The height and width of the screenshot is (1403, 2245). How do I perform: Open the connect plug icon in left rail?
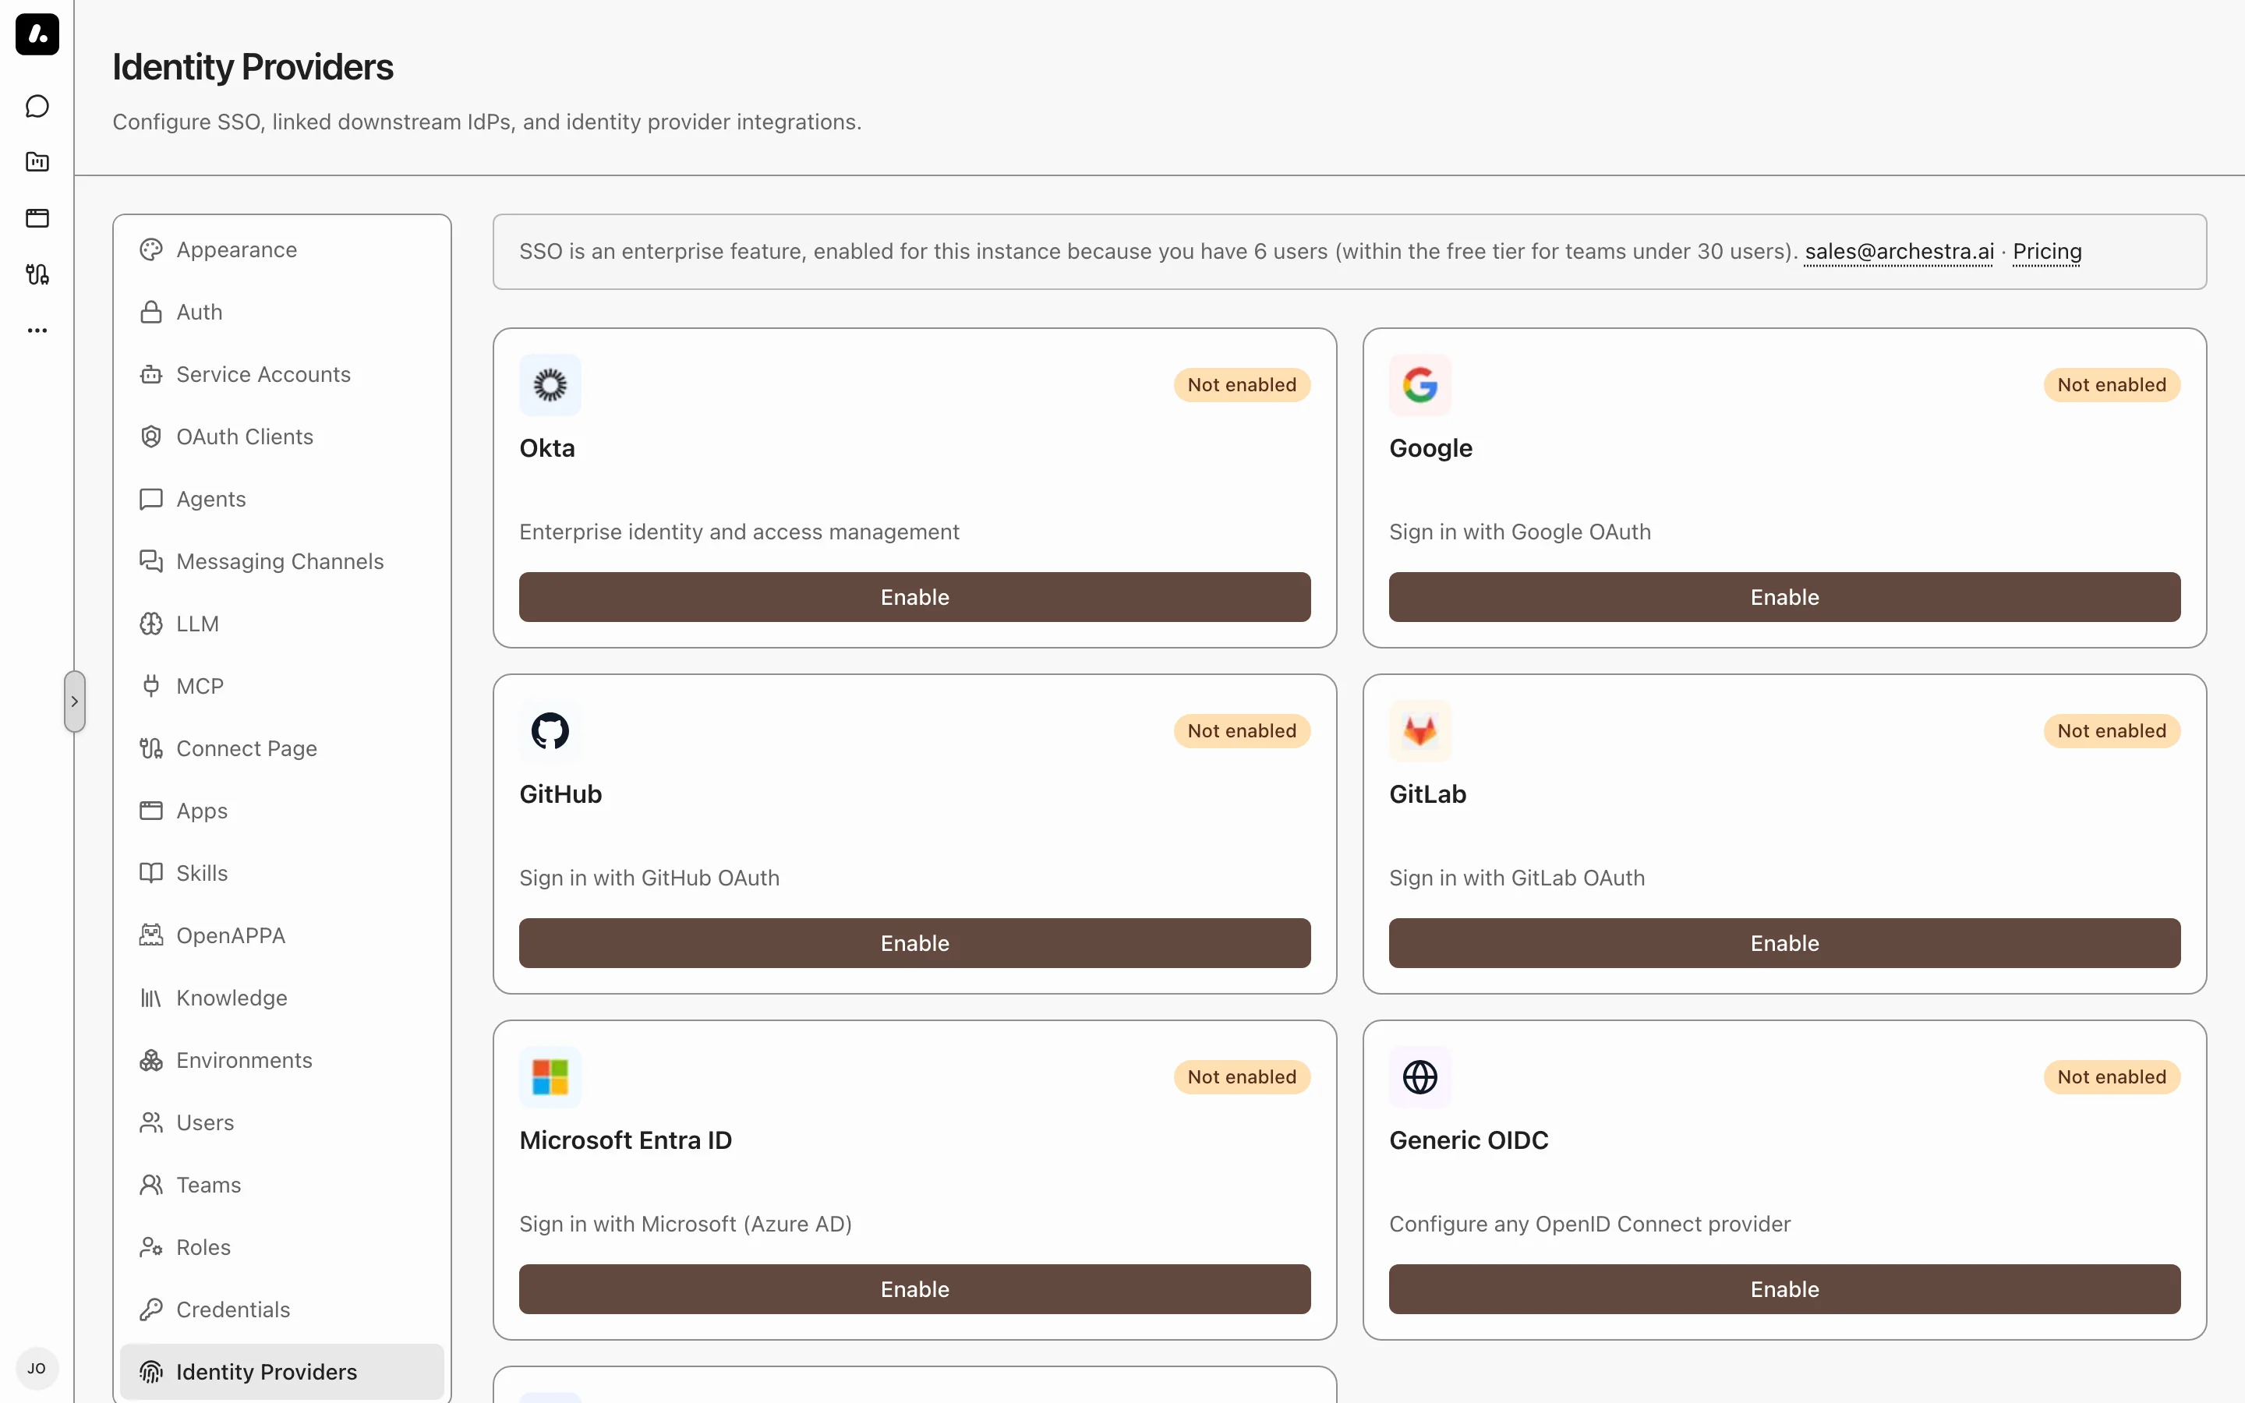pos(37,274)
